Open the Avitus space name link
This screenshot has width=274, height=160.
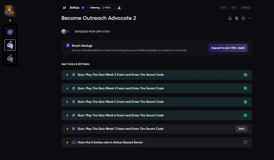(x=75, y=8)
